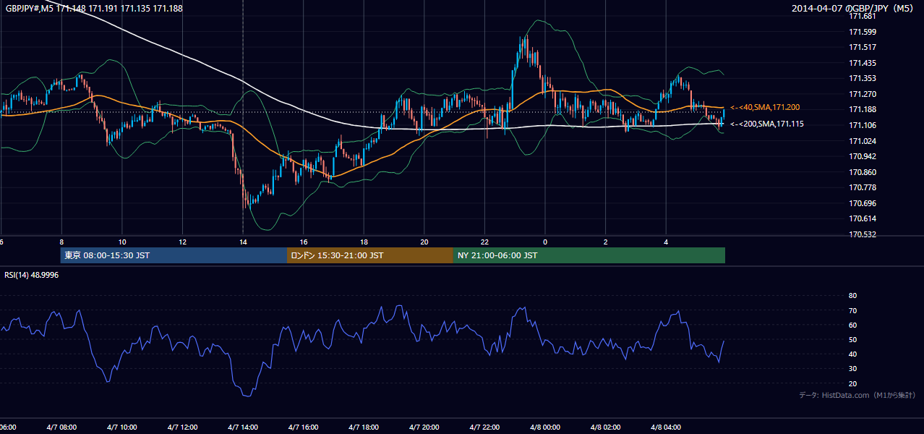Click RSI scale label 20 at right
The height and width of the screenshot is (434, 924).
[x=852, y=383]
